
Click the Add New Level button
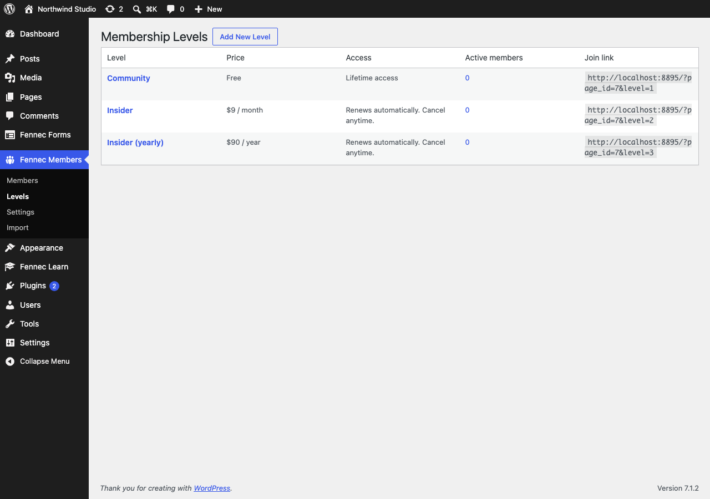tap(245, 37)
